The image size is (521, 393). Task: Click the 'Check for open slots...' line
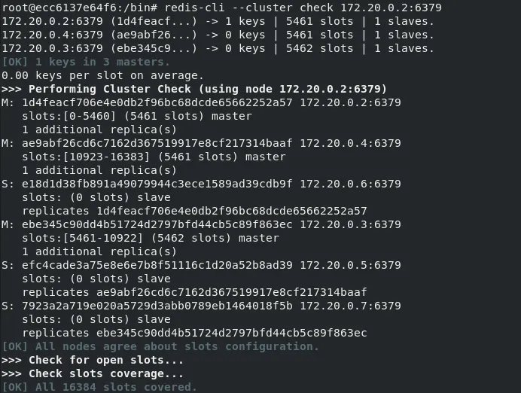pyautogui.click(x=93, y=360)
